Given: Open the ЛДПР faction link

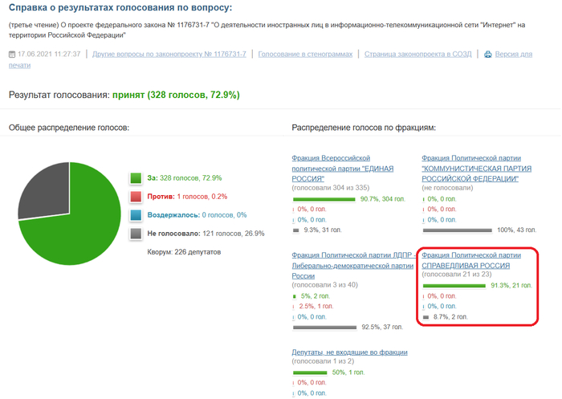Looking at the screenshot, I should tap(350, 265).
